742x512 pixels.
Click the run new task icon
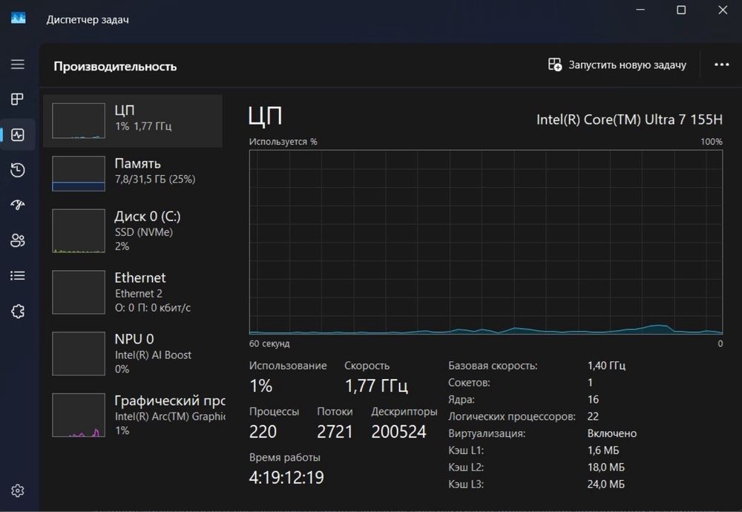click(x=554, y=65)
